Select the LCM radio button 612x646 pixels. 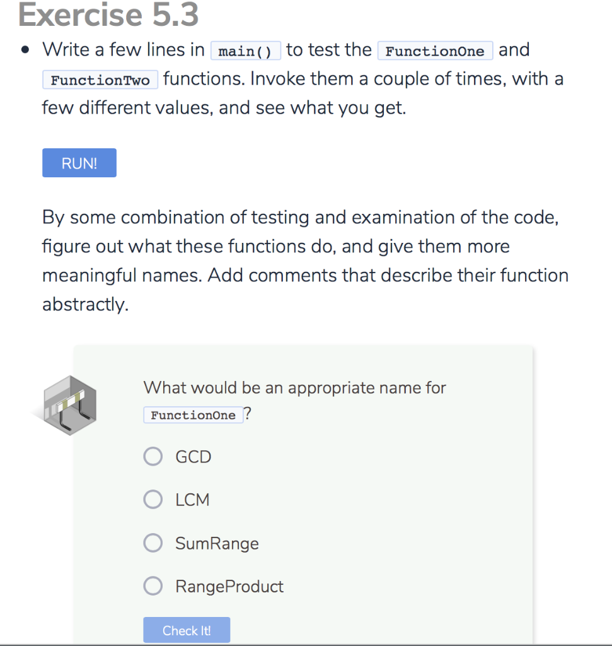[153, 499]
